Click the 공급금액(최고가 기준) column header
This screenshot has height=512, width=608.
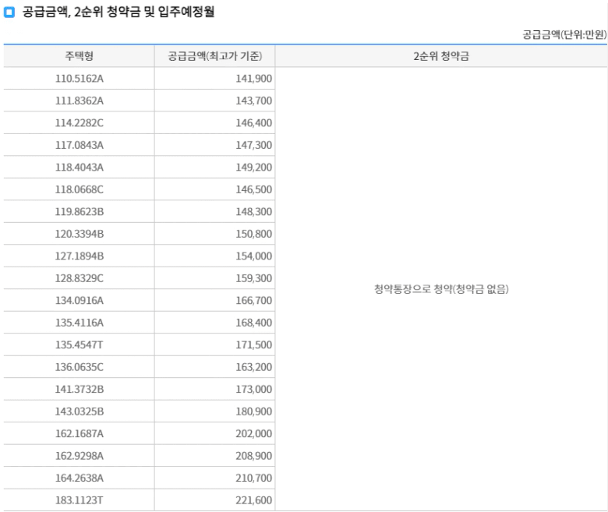[215, 56]
